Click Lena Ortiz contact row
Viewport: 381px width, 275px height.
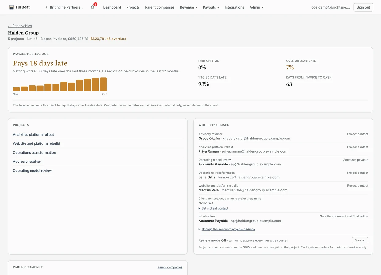pos(283,175)
